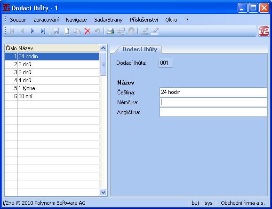Print using the printer icon
272x209 pixels.
click(x=111, y=31)
